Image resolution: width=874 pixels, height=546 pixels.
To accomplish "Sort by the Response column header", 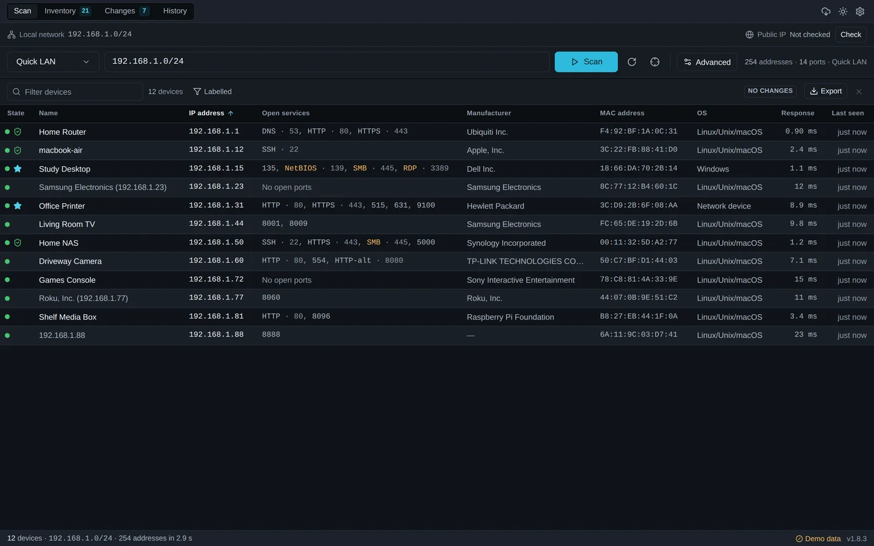I will (x=798, y=113).
